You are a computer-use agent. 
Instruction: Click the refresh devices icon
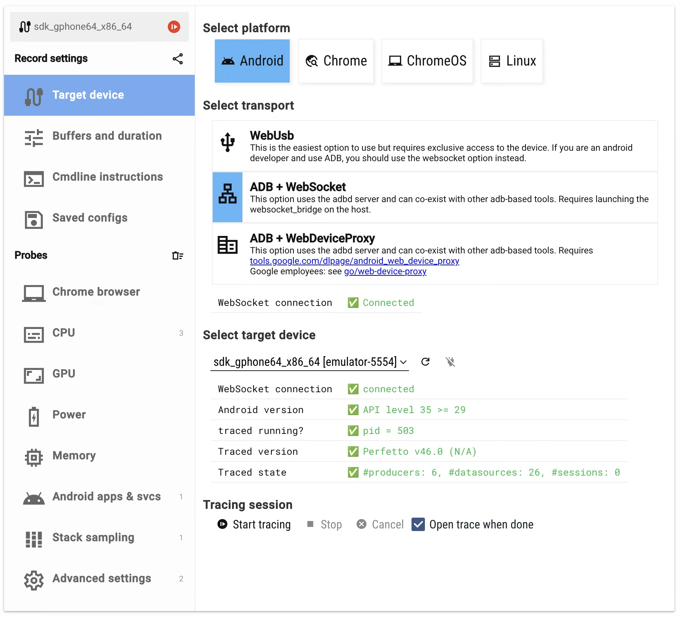(425, 362)
